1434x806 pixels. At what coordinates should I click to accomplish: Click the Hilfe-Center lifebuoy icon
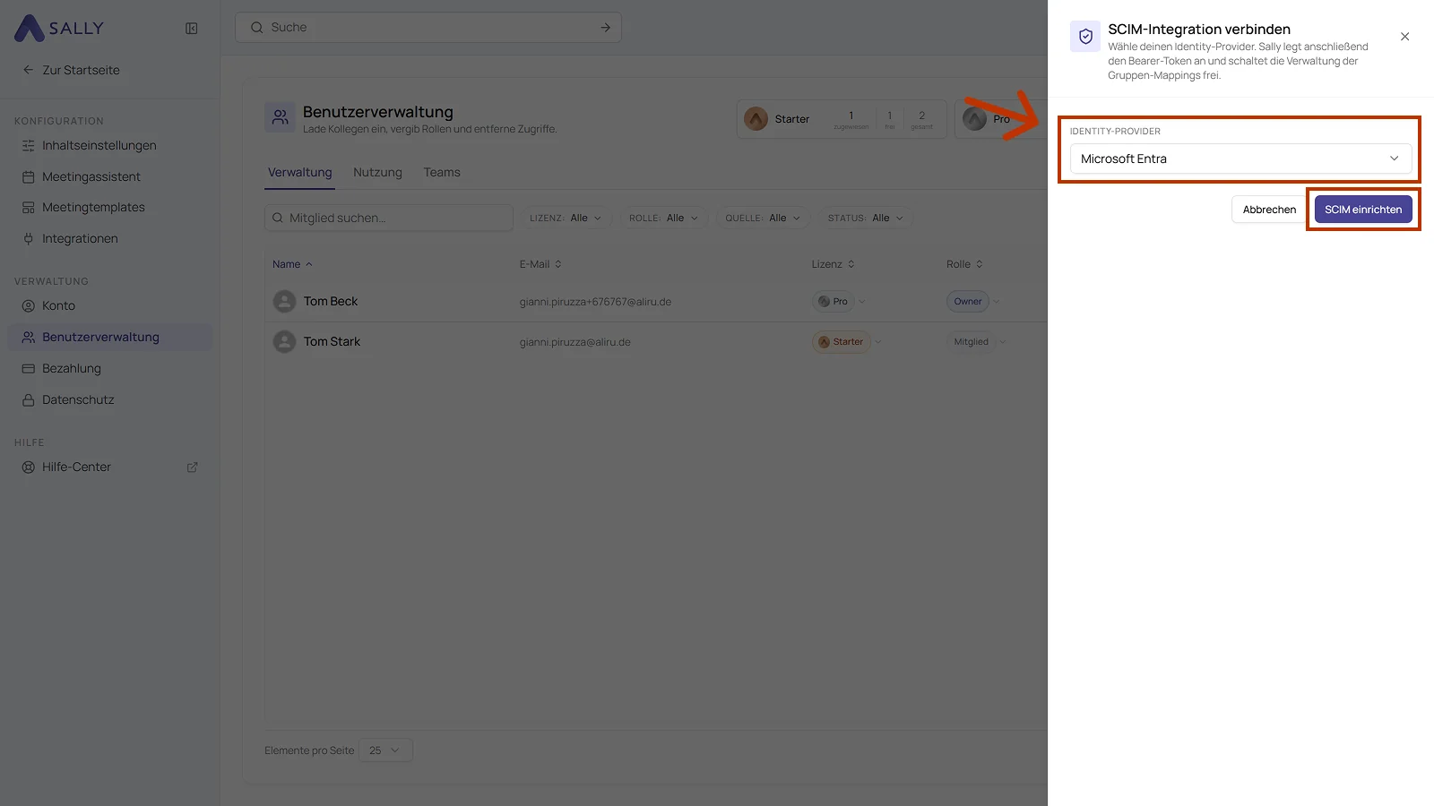(x=29, y=467)
